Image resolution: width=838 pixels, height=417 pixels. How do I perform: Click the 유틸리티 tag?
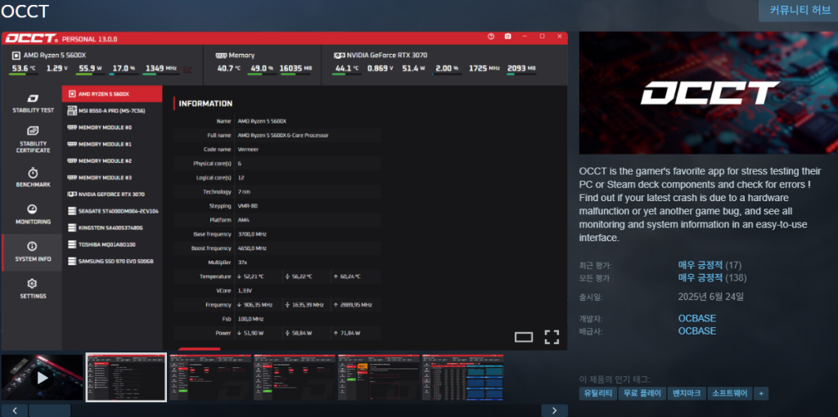[597, 393]
